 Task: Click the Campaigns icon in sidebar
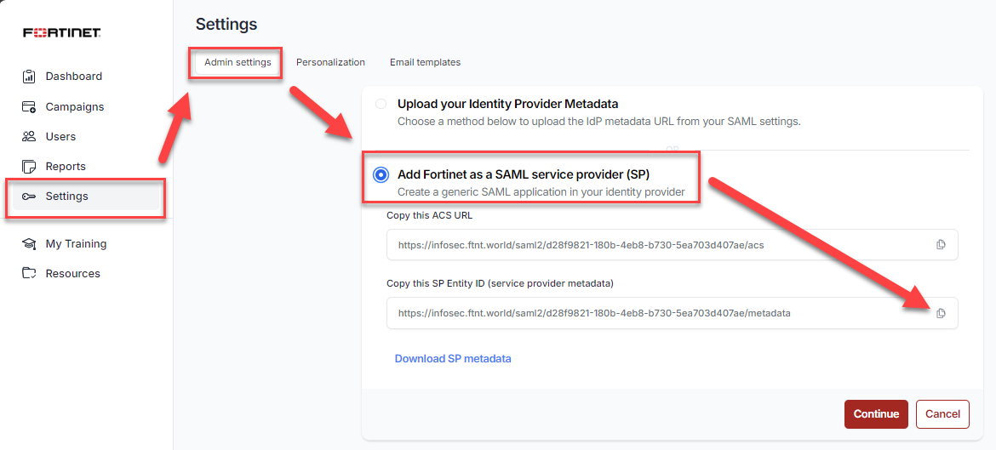pyautogui.click(x=29, y=106)
